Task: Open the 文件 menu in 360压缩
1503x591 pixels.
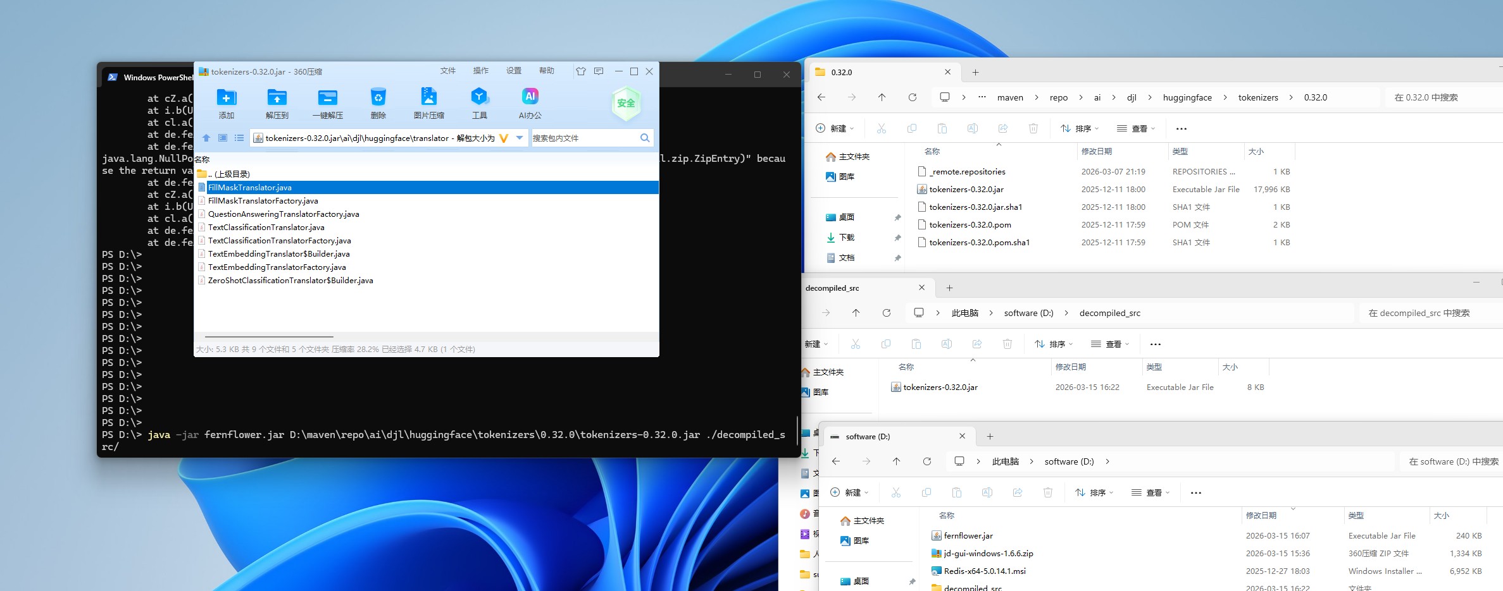Action: click(x=448, y=71)
